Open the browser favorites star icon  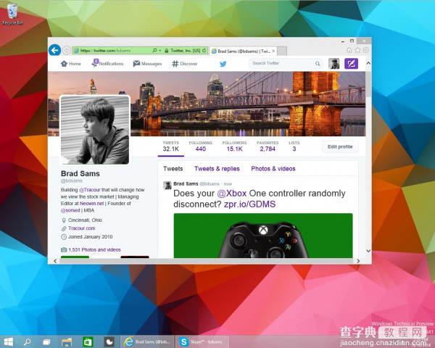coord(357,50)
